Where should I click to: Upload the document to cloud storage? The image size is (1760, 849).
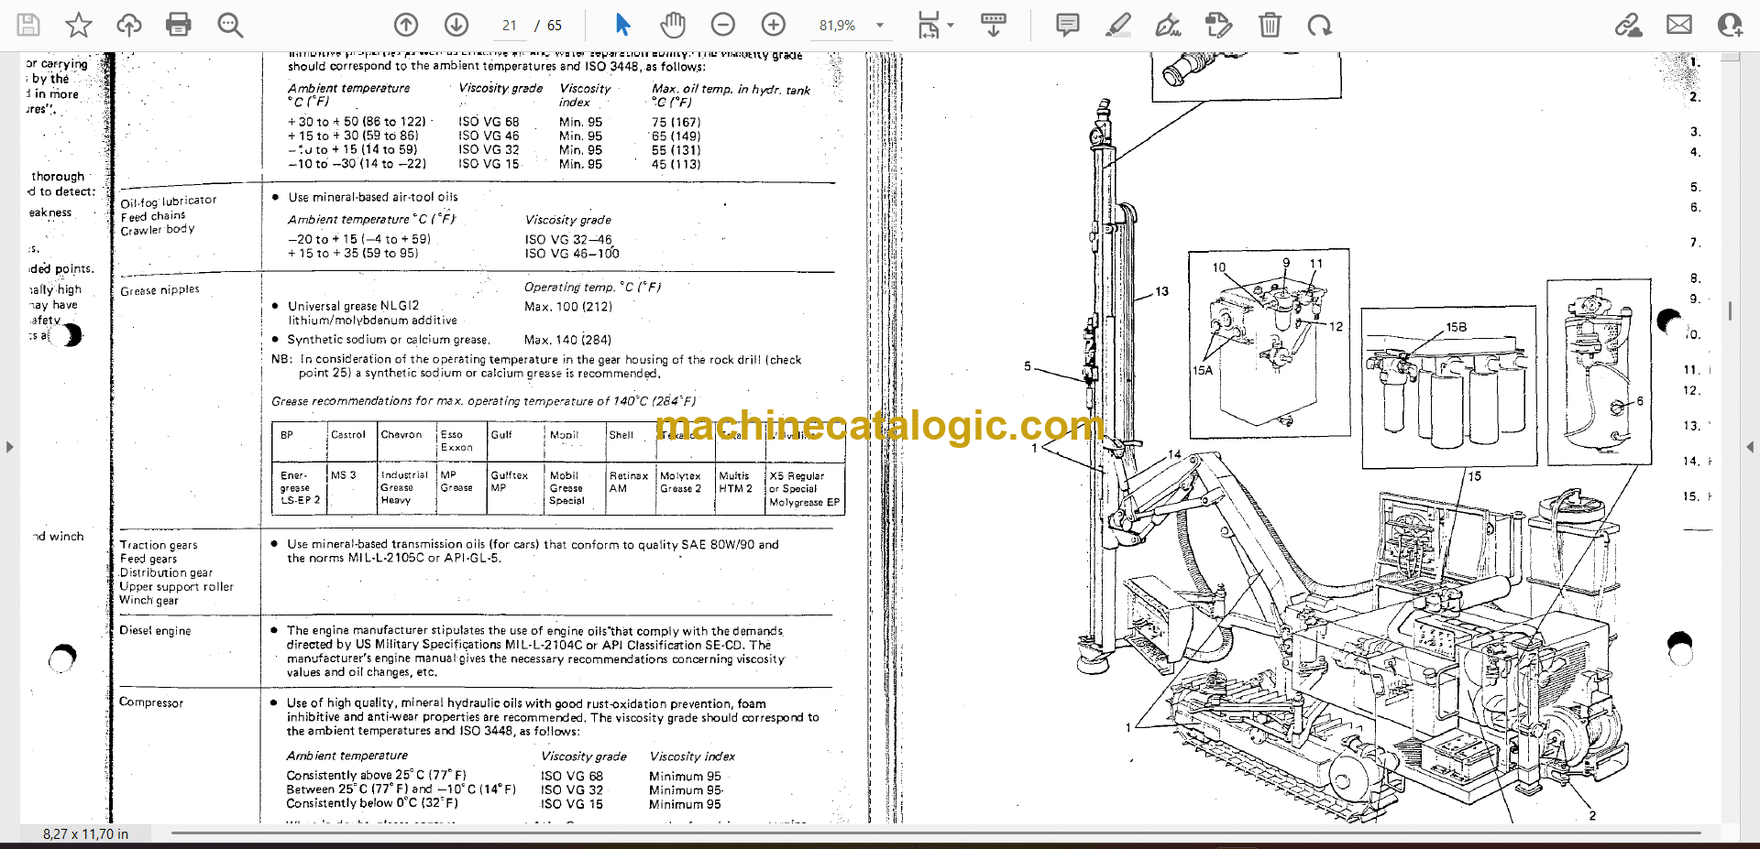coord(129,25)
